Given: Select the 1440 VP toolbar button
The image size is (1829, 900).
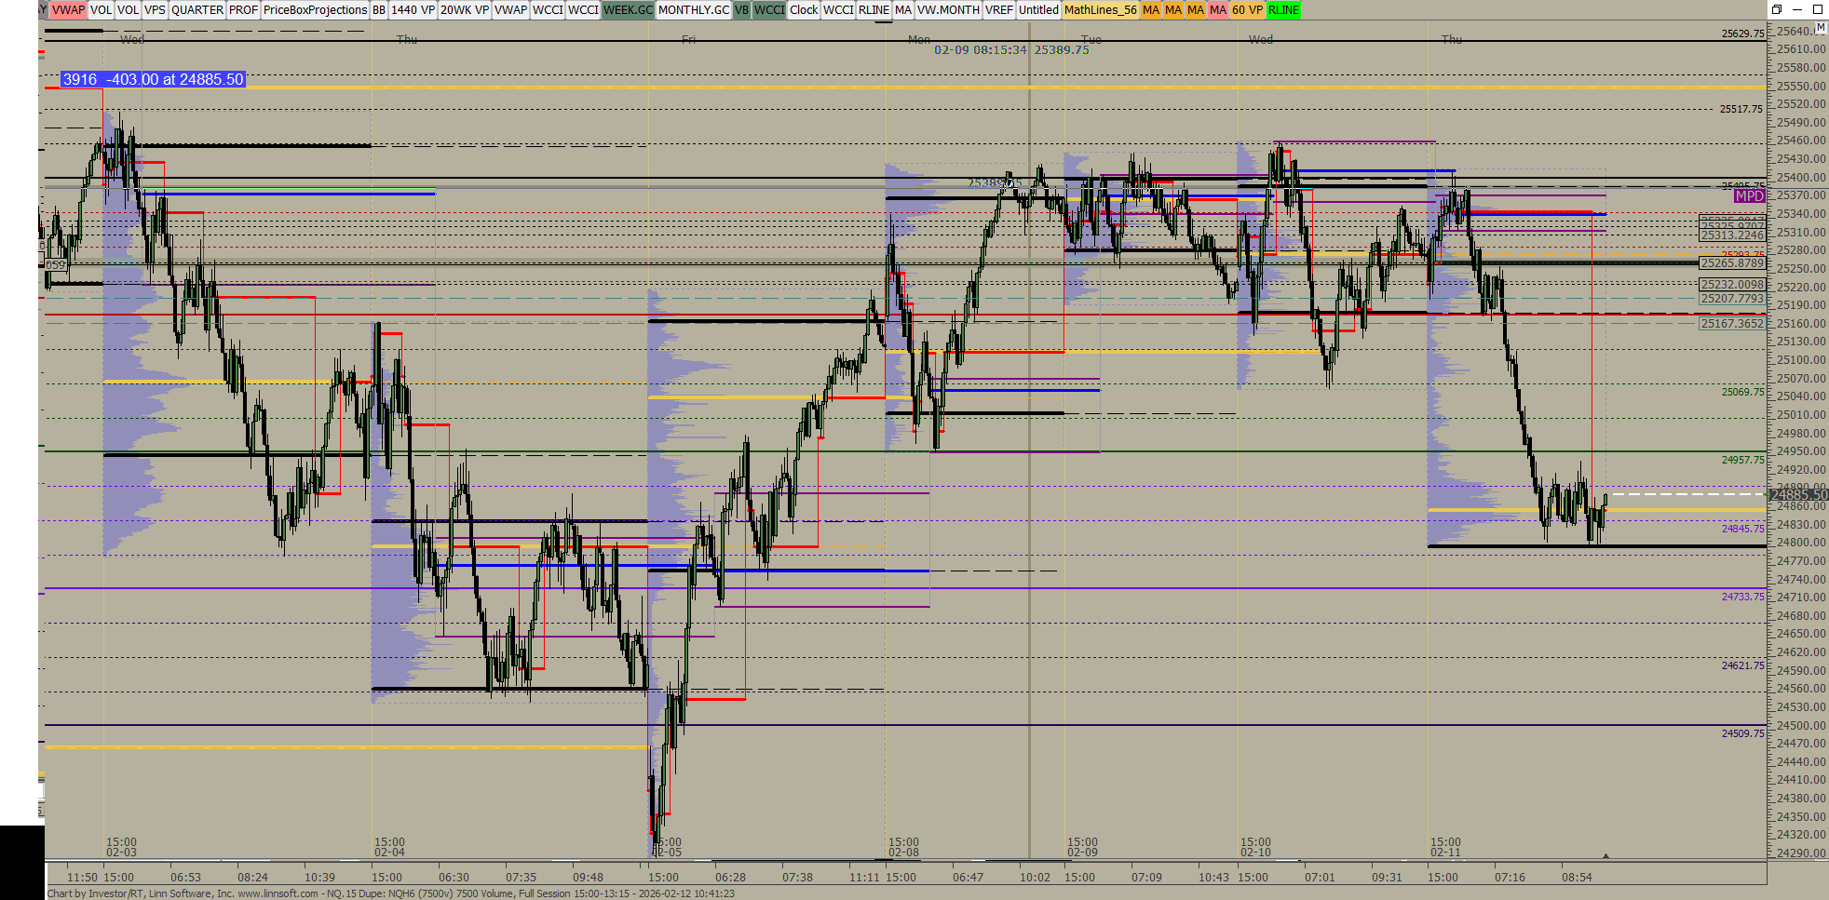Looking at the screenshot, I should (413, 10).
